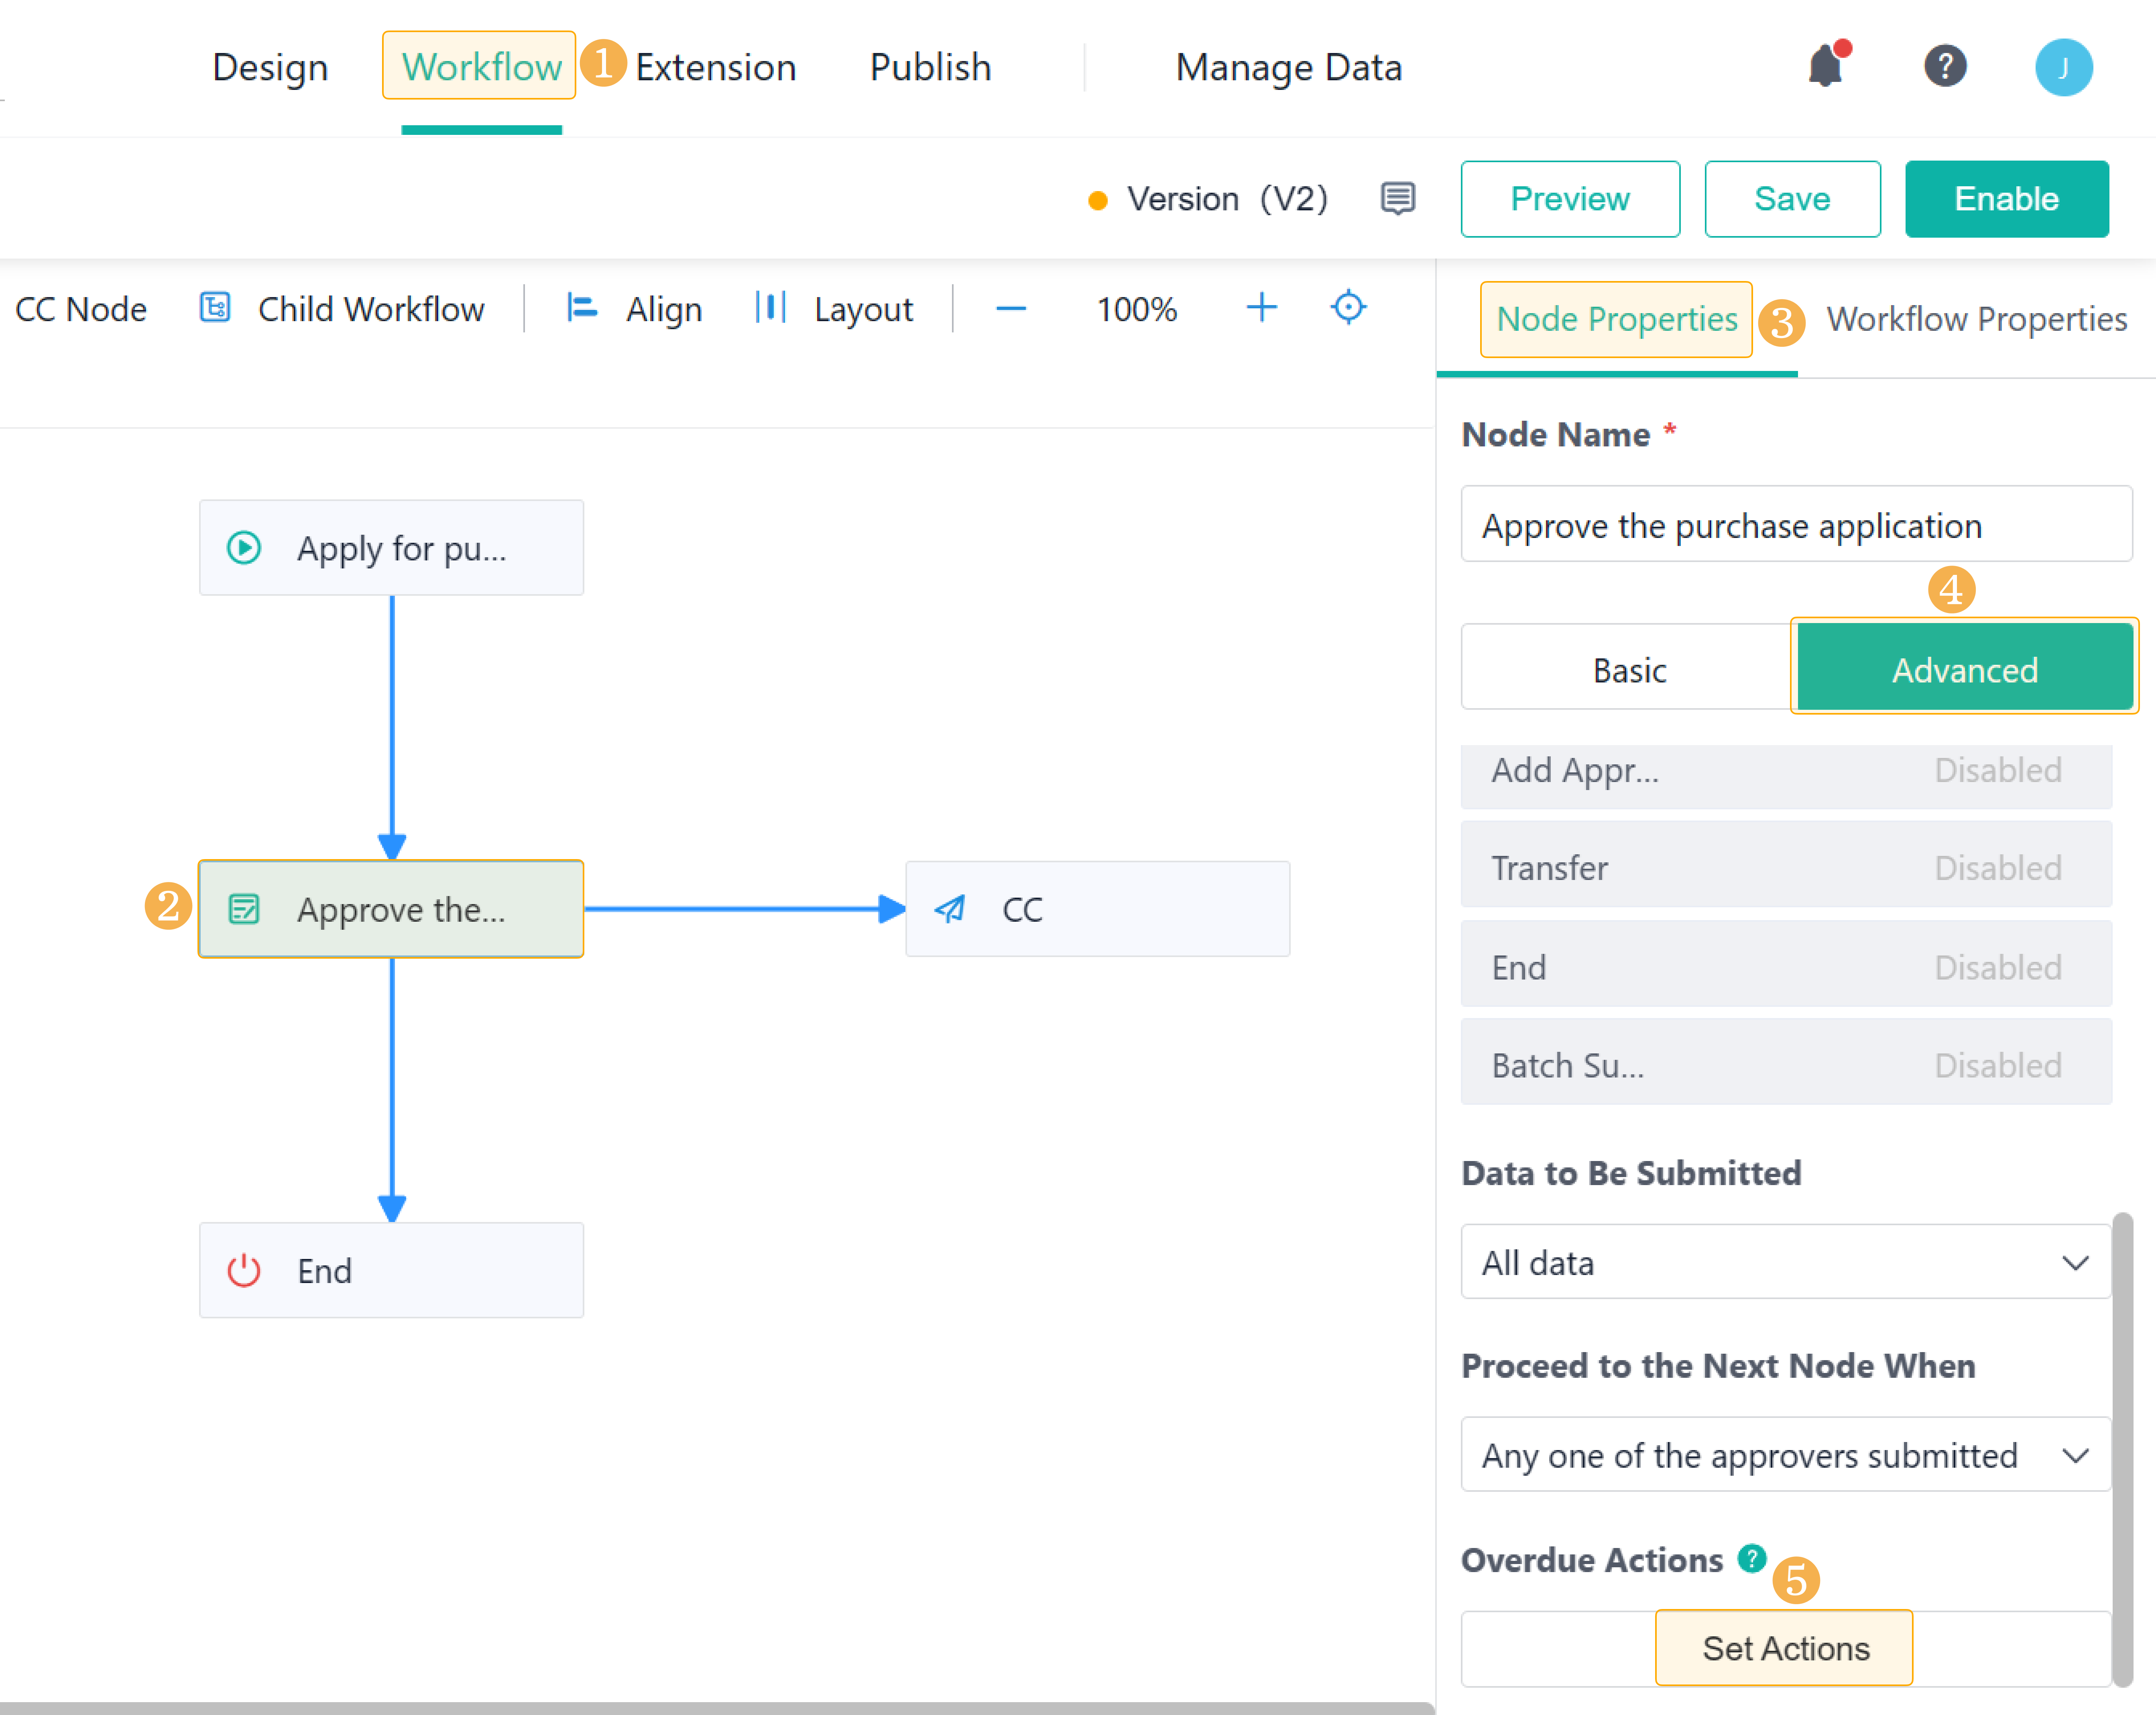This screenshot has width=2156, height=1715.
Task: Select the End node on canvas
Action: (x=391, y=1270)
